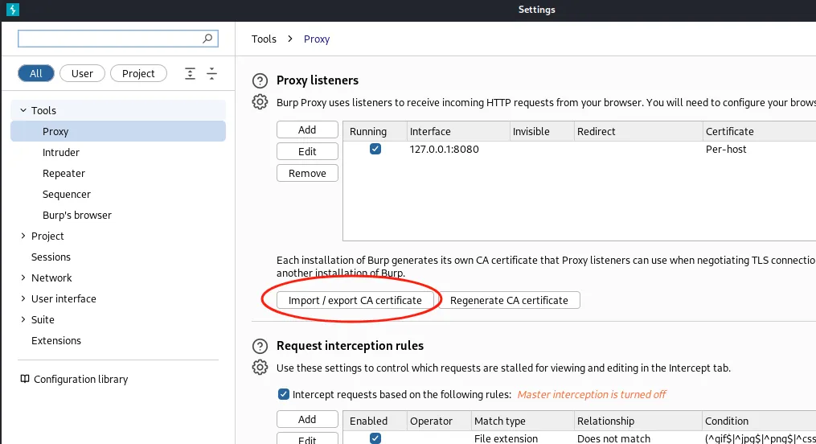Select the User filter tab
Viewport: 816px width, 444px height.
pyautogui.click(x=82, y=73)
